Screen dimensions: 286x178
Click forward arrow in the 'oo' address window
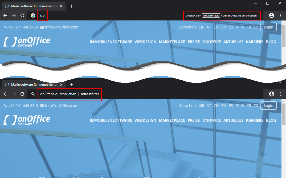pyautogui.click(x=14, y=15)
